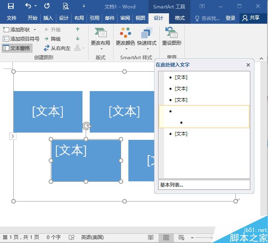The image size is (268, 243).
Task: Open Print Preview from quick access toolbar
Action: (x=66, y=6)
